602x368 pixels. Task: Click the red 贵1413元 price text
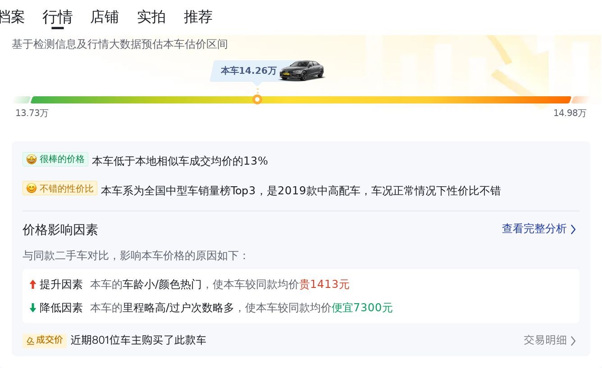click(x=324, y=284)
